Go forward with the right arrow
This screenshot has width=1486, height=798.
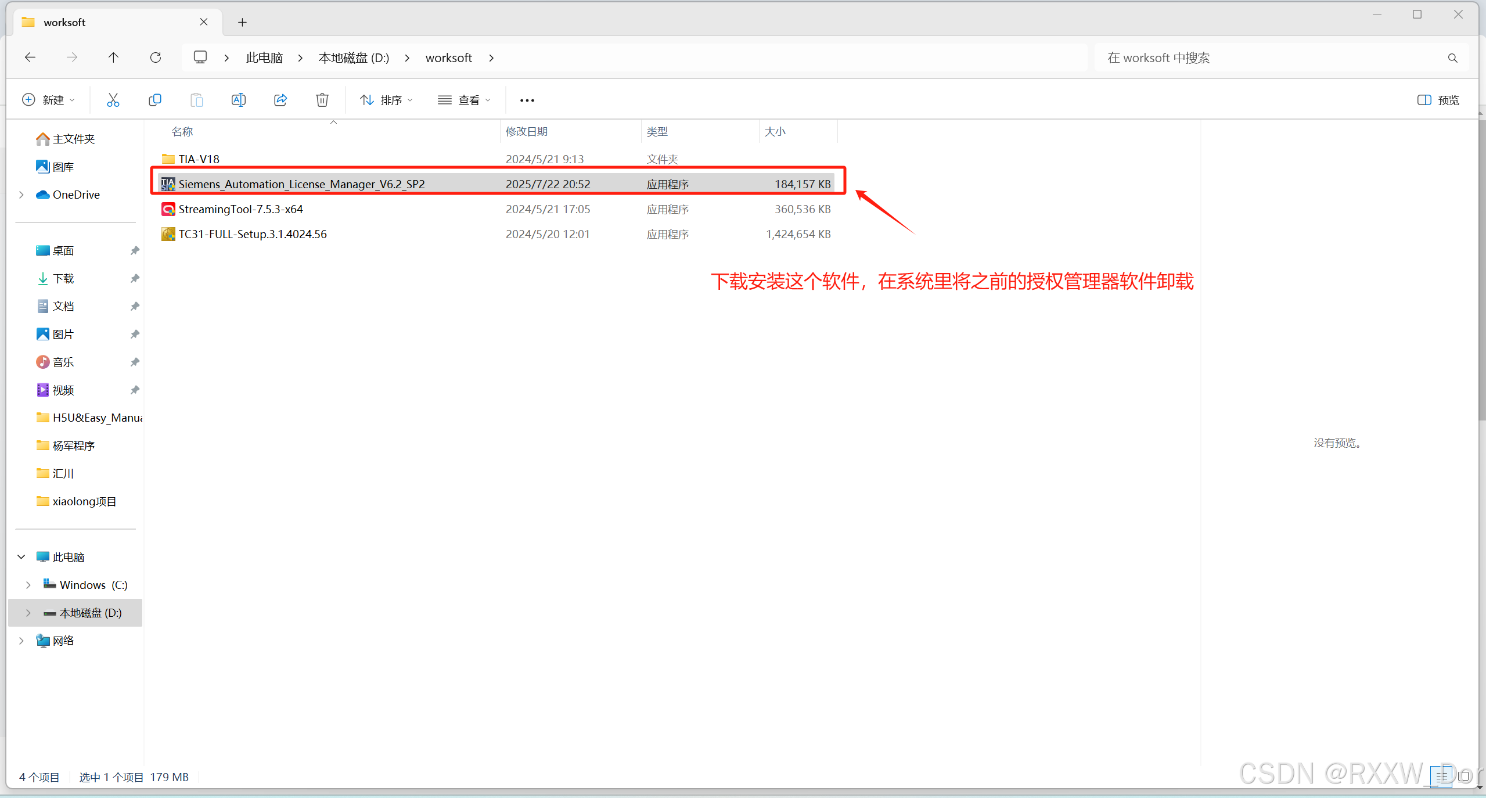point(72,57)
